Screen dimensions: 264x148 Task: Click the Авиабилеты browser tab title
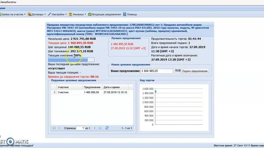[x=8, y=2]
